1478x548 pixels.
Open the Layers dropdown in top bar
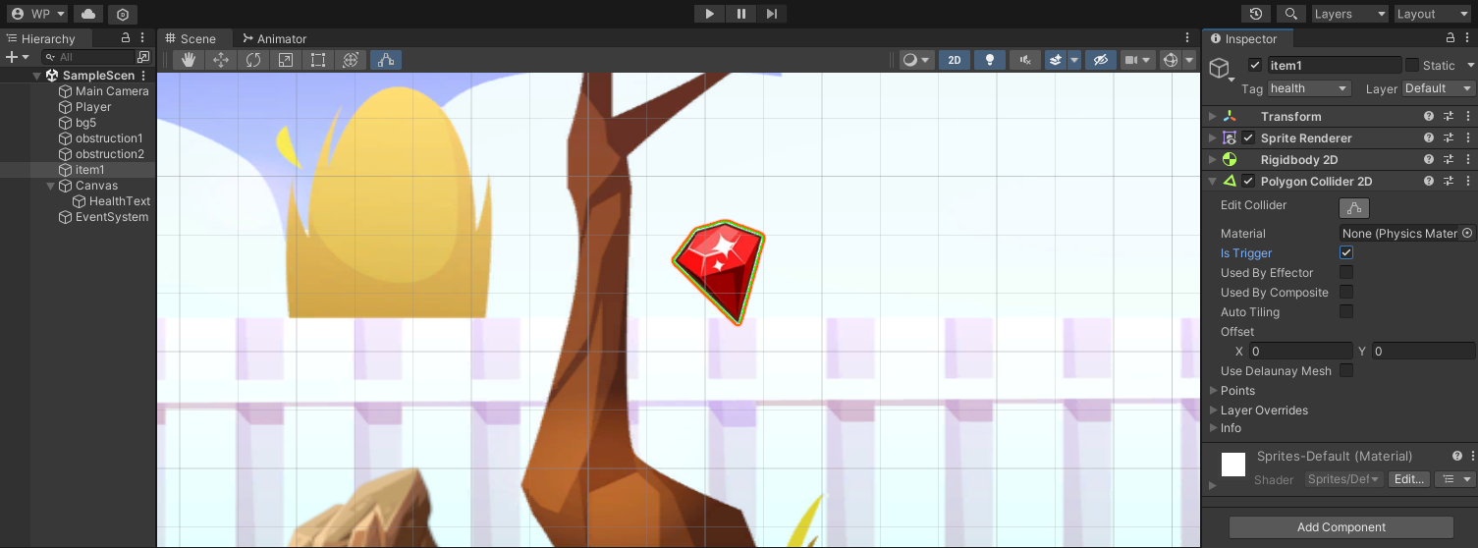coord(1350,14)
